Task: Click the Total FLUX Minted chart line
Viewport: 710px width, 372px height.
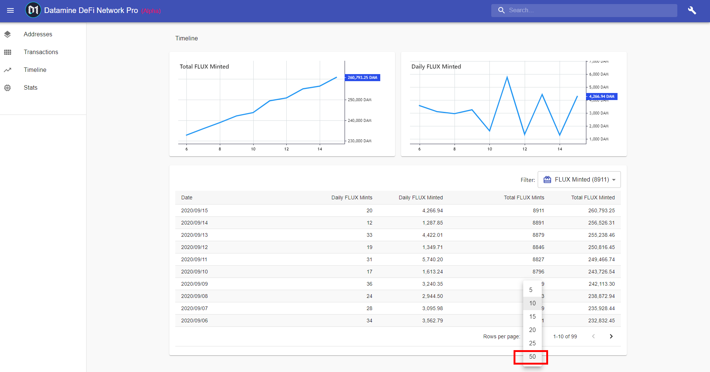Action: click(261, 107)
